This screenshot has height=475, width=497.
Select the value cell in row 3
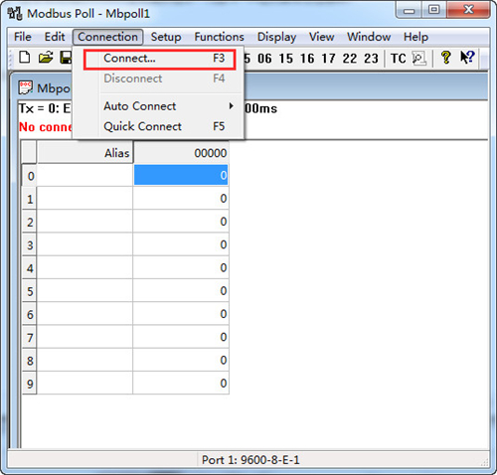tap(181, 244)
